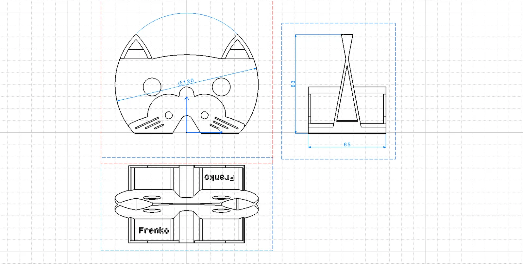
Task: Select the 83 height dimension value
Action: tap(293, 84)
